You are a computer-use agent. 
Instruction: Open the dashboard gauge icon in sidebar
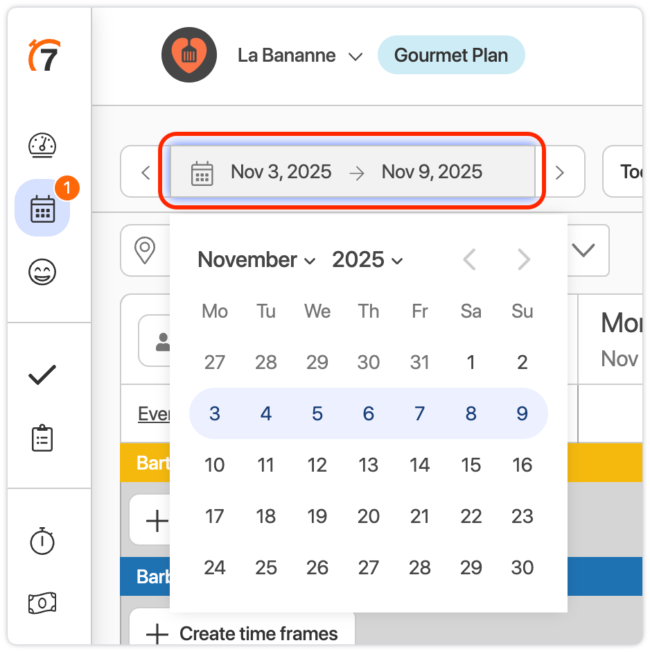(x=42, y=146)
